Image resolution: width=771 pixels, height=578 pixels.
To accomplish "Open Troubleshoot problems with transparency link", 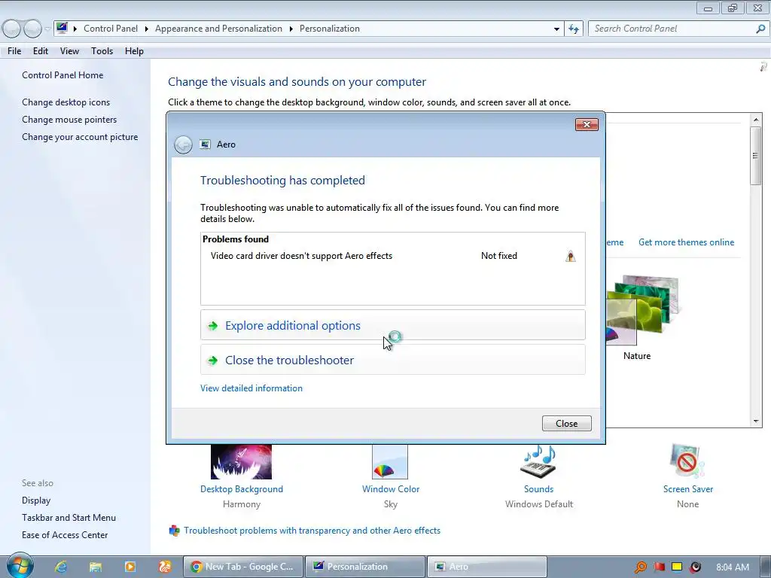I will pos(312,531).
